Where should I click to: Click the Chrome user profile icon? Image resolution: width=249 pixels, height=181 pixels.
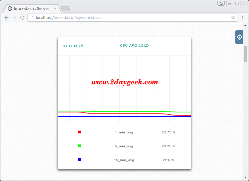221,3
